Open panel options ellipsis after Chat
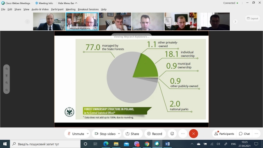 click(x=256, y=134)
